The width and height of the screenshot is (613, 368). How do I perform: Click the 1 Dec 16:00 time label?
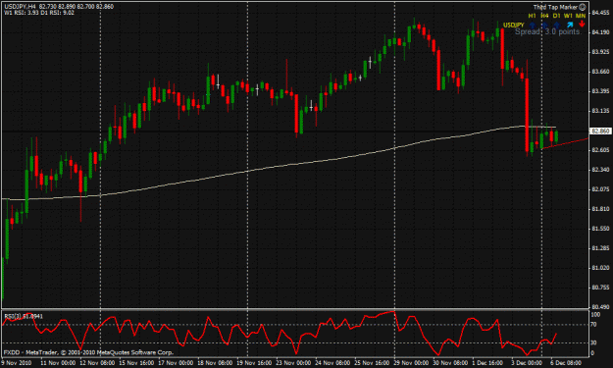coord(487,363)
